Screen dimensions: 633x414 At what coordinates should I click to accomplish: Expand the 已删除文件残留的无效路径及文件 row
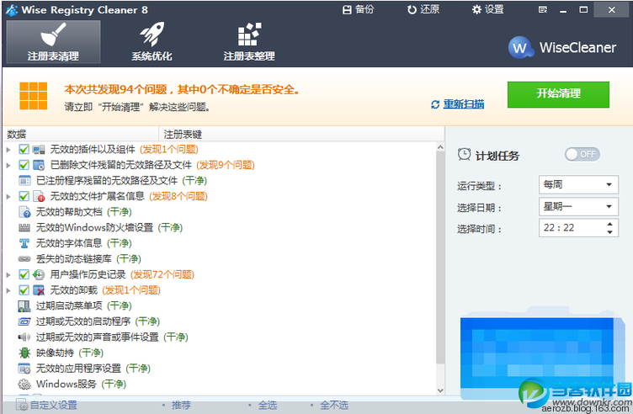click(8, 166)
